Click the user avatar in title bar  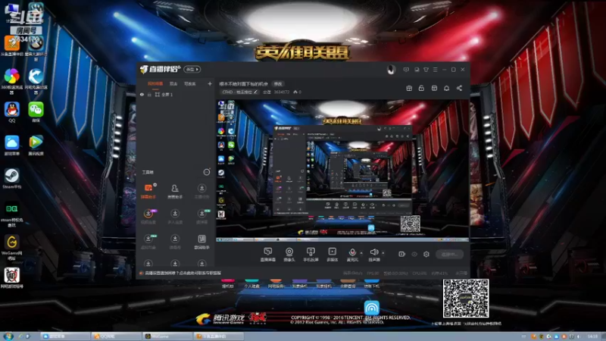[x=391, y=70]
